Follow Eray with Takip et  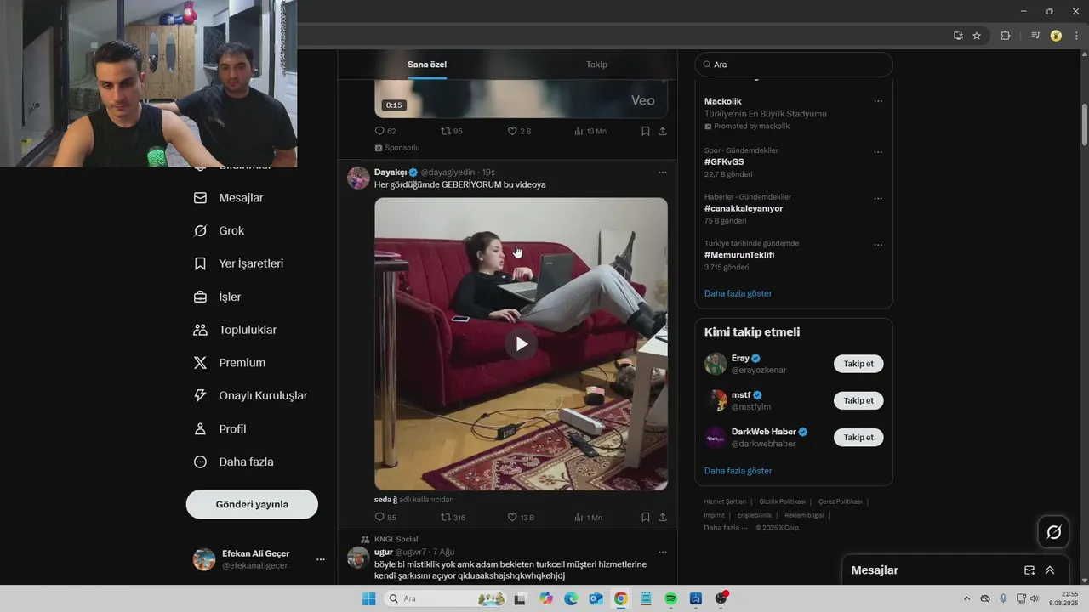[858, 364]
